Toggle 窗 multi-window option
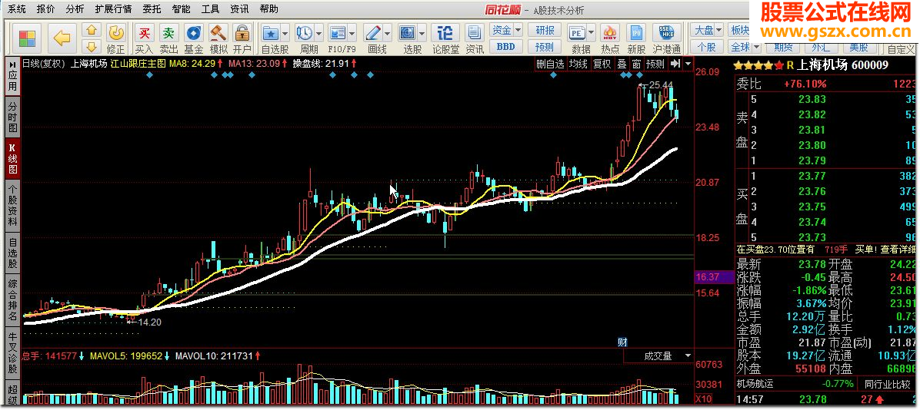This screenshot has height=410, width=920. 636,64
